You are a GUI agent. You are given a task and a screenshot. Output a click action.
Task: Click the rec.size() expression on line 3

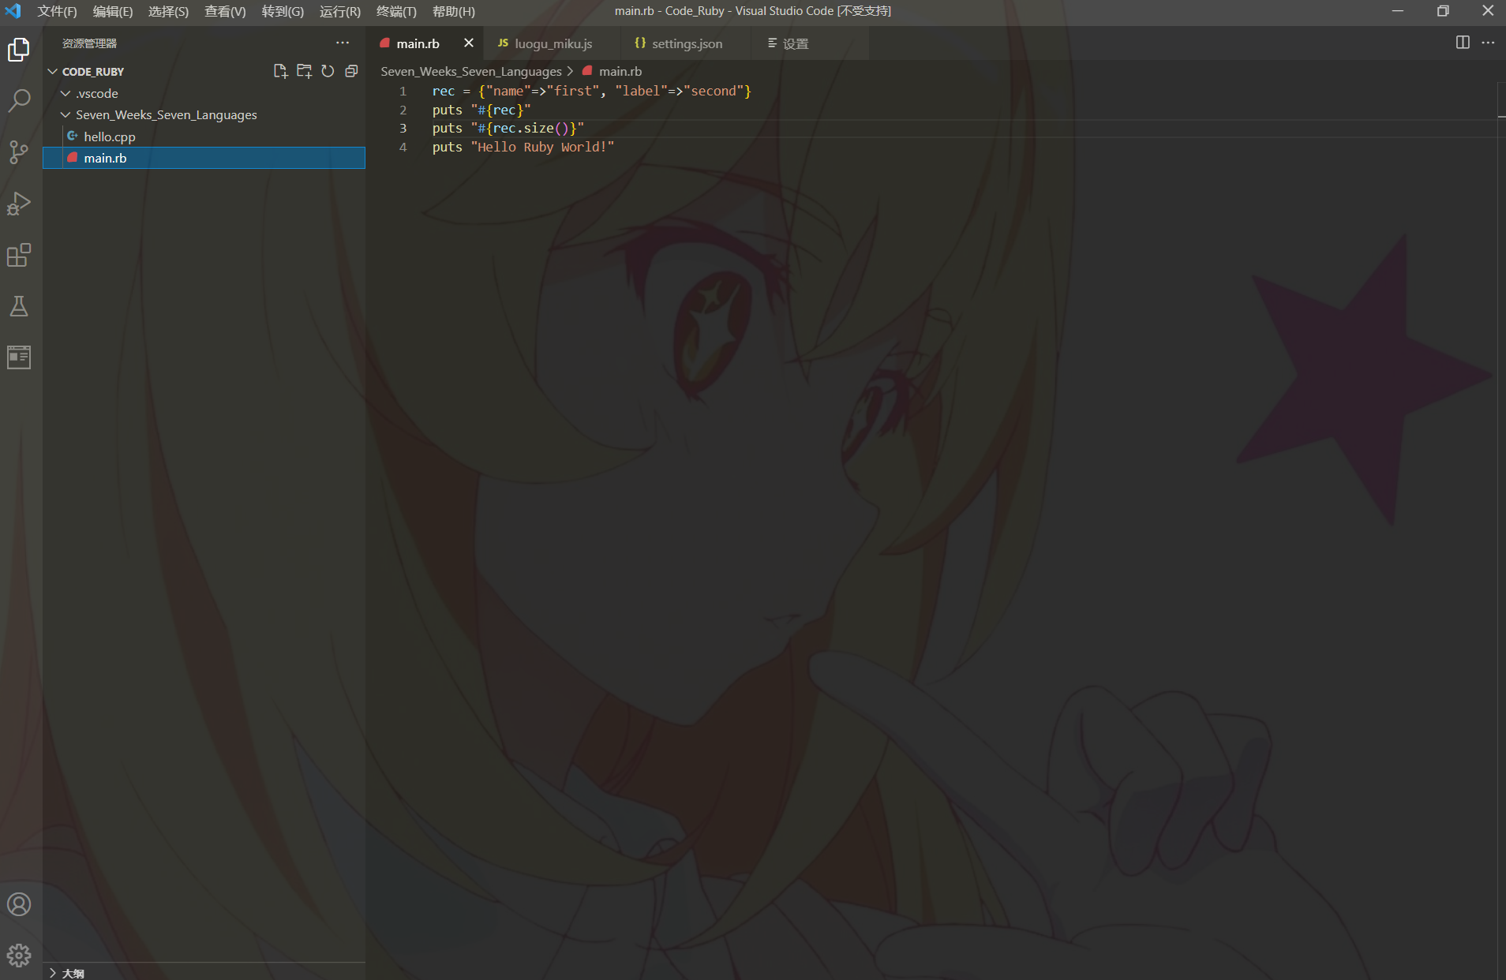point(530,128)
